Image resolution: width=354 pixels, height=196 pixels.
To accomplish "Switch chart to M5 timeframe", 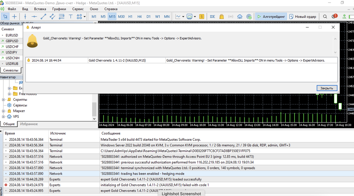I will click(103, 16).
